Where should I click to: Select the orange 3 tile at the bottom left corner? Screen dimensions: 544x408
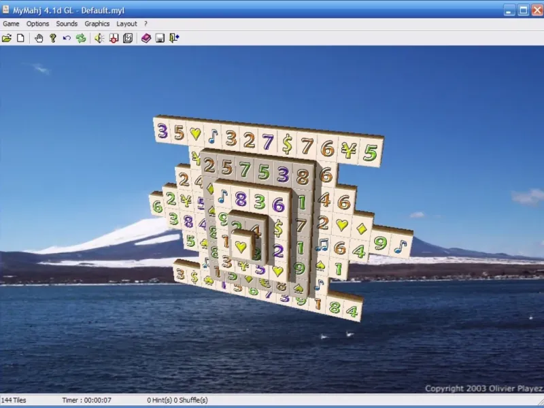click(180, 274)
